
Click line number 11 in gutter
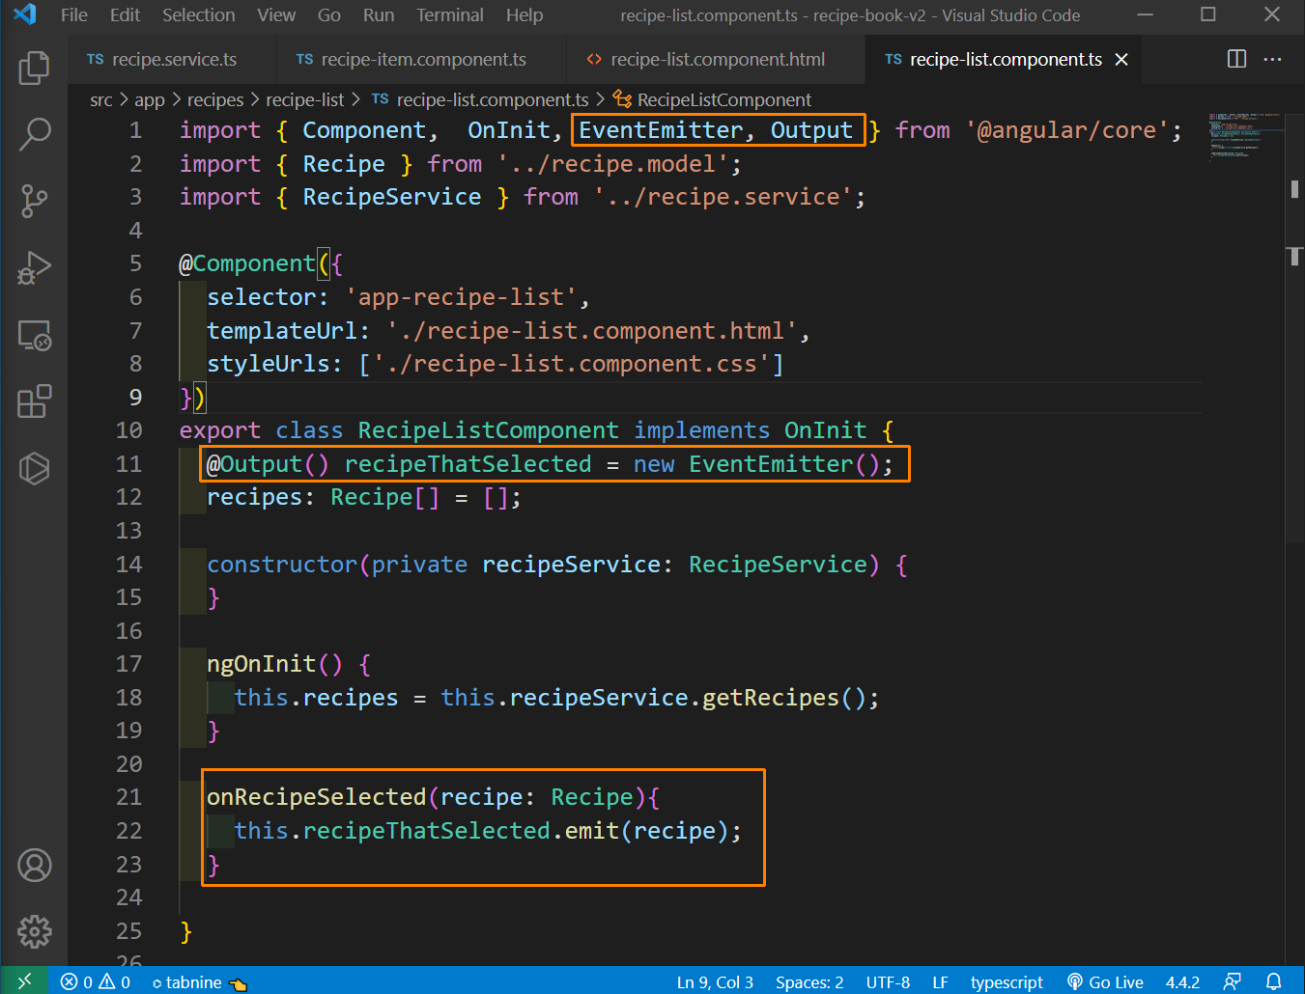click(128, 464)
